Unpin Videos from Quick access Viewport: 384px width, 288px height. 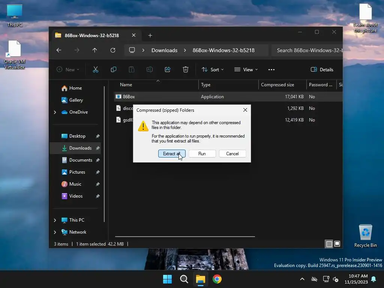tap(98, 196)
